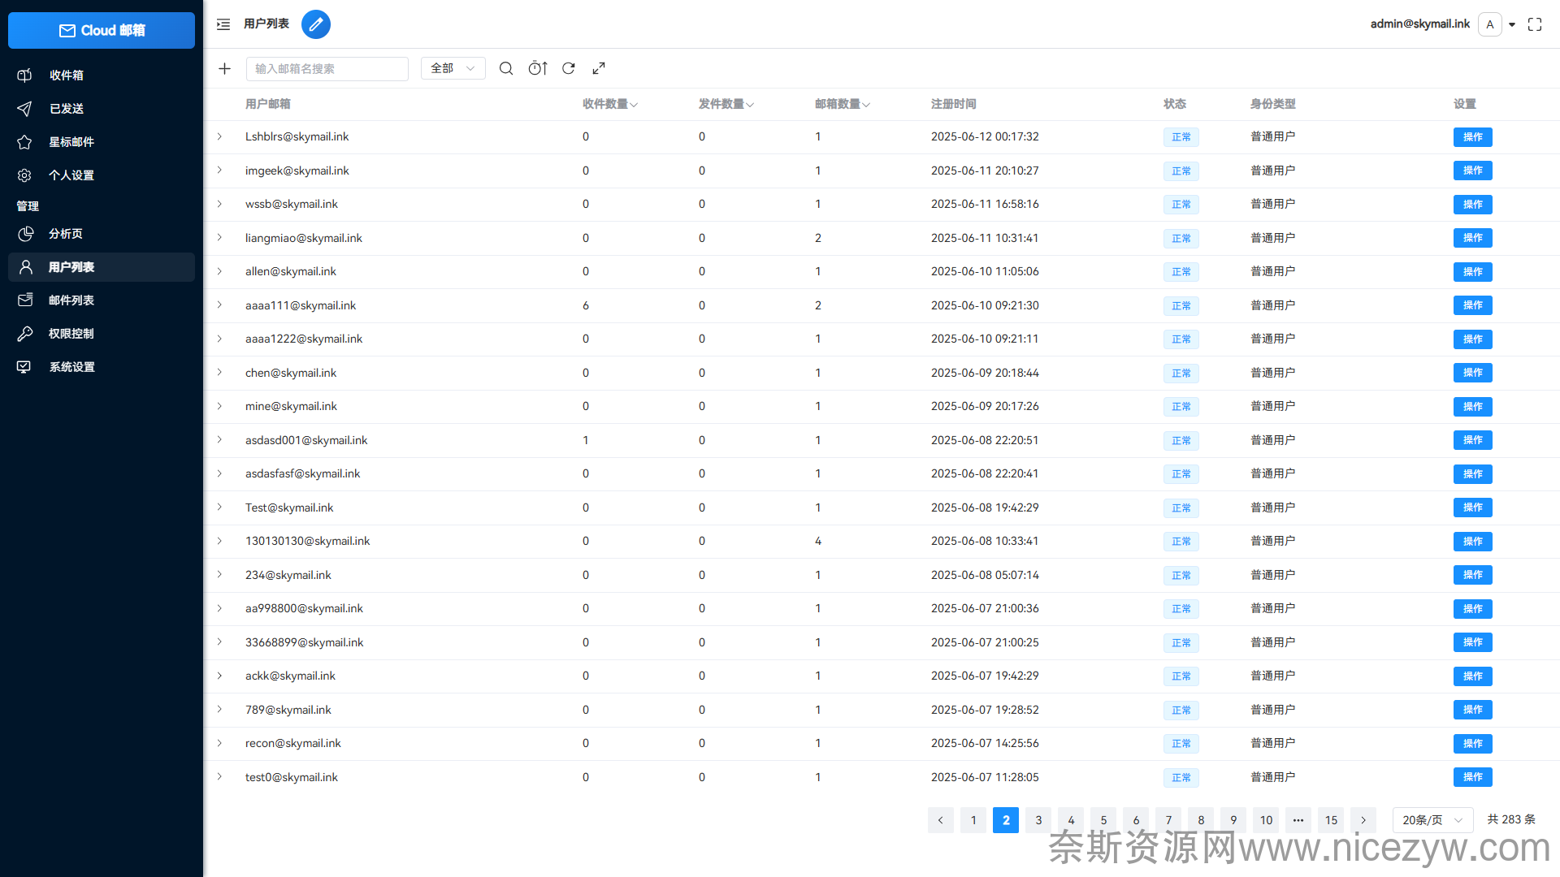Click the search magnifier icon
The width and height of the screenshot is (1560, 877).
tap(505, 69)
